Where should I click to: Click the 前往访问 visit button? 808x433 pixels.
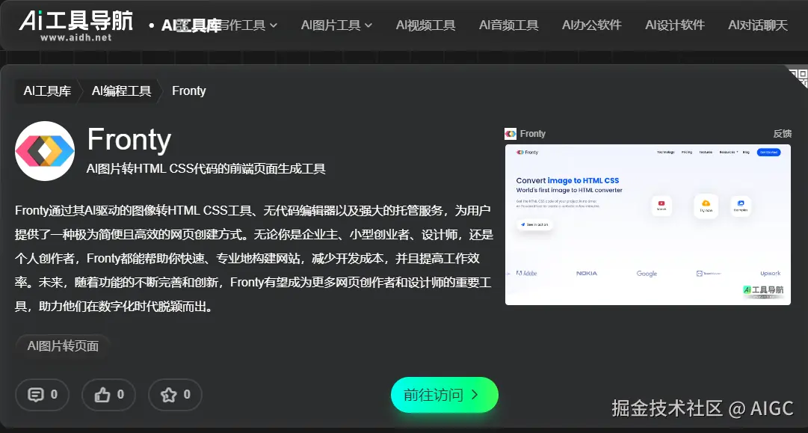pyautogui.click(x=444, y=395)
